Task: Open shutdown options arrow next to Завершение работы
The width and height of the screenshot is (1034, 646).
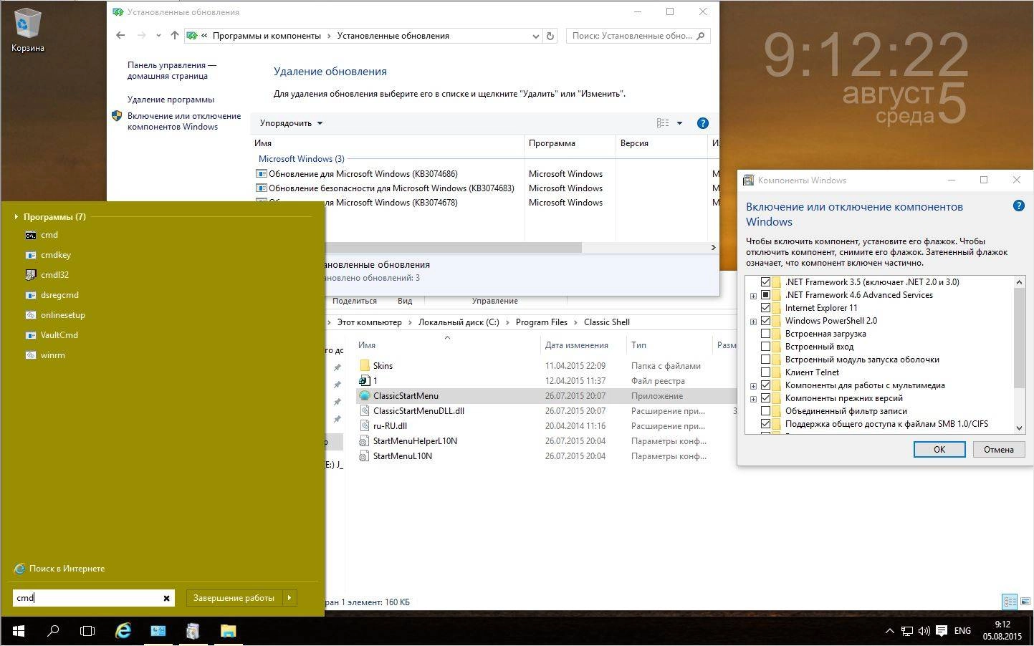Action: pyautogui.click(x=289, y=598)
